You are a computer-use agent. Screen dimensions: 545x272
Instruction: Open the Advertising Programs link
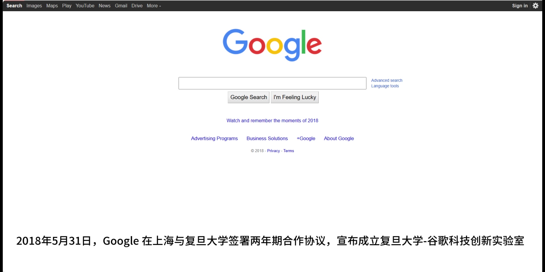[214, 139]
